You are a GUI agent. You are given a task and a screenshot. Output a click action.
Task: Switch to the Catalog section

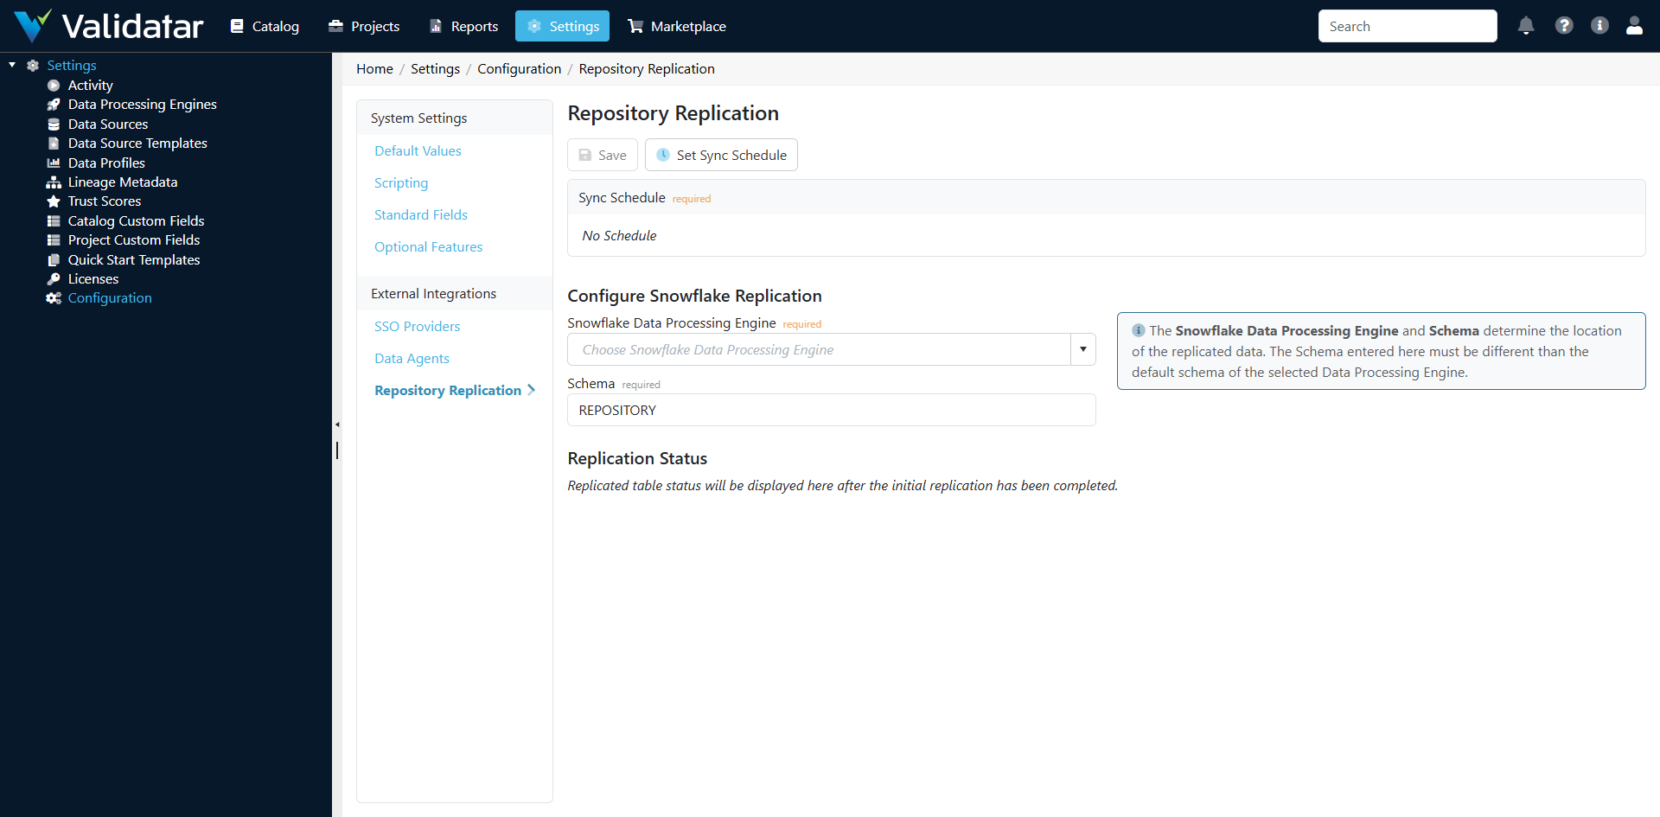[x=264, y=26]
